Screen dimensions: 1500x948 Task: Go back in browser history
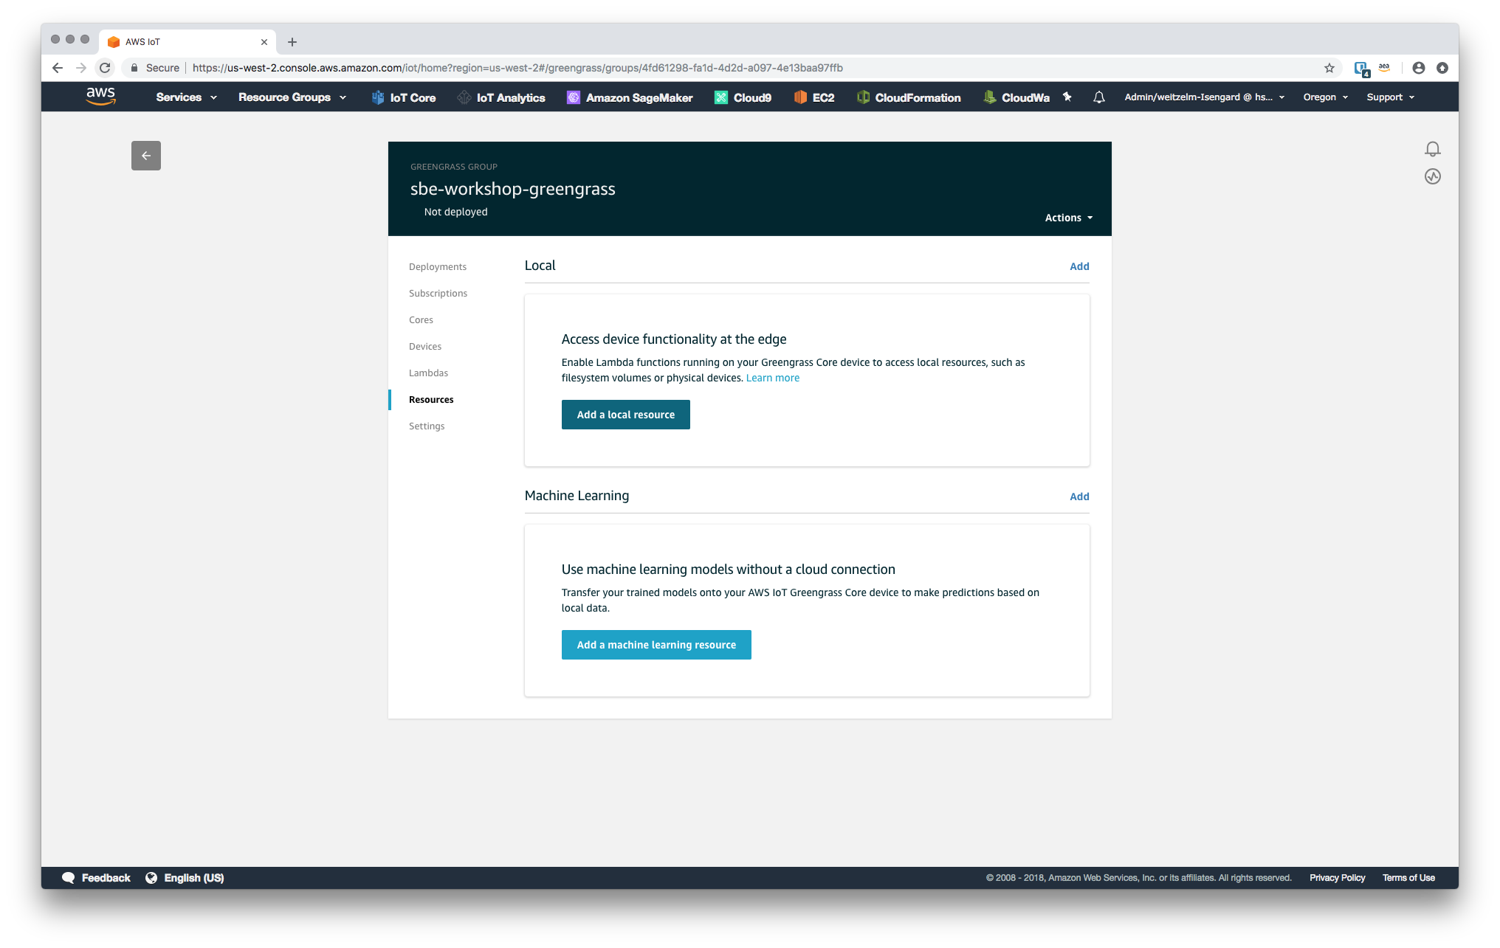point(58,68)
